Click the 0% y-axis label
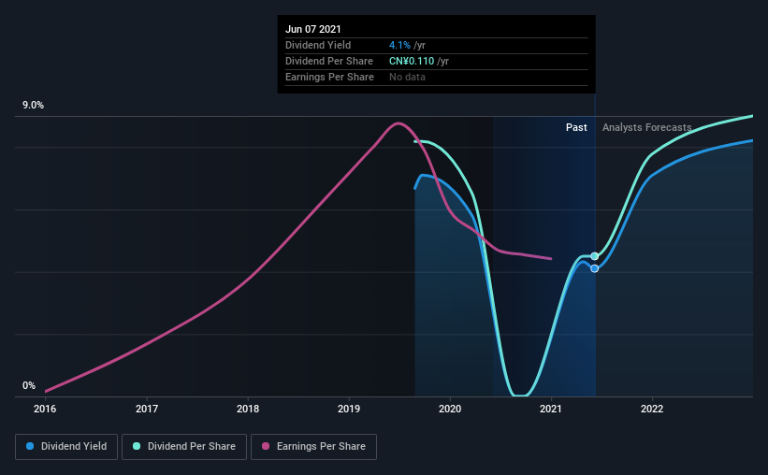 (x=29, y=386)
